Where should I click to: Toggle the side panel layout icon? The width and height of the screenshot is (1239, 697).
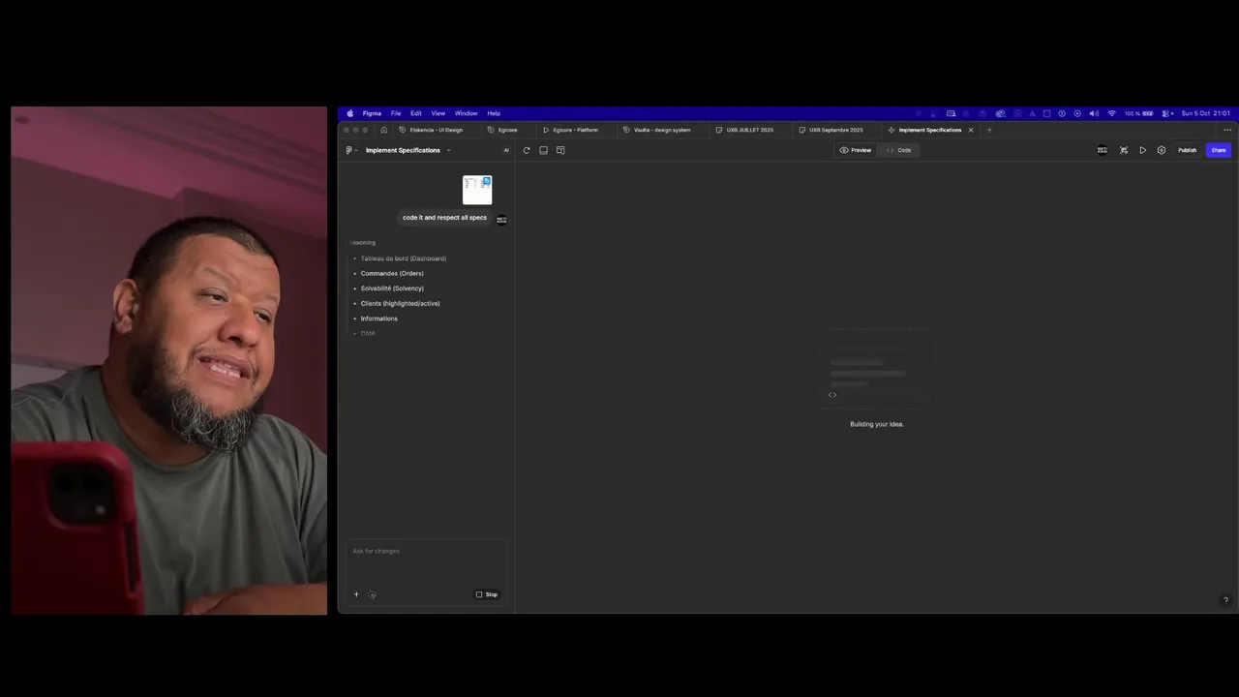click(x=560, y=150)
